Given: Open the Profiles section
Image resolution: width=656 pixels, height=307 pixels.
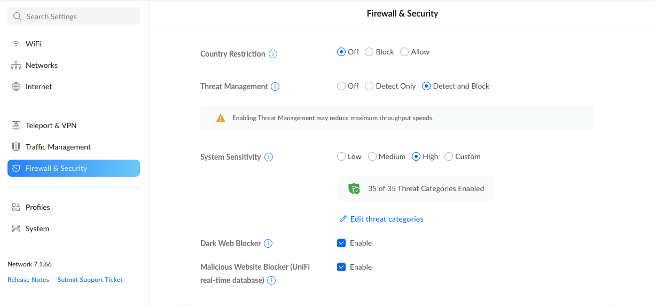Looking at the screenshot, I should 37,207.
